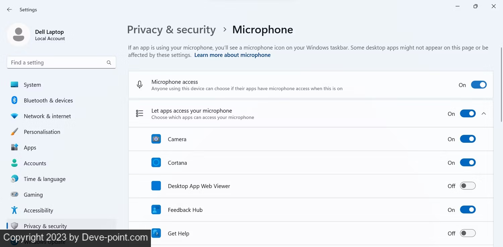This screenshot has width=503, height=247.
Task: Click the Accounts person icon in the sidebar
Action: [14, 163]
